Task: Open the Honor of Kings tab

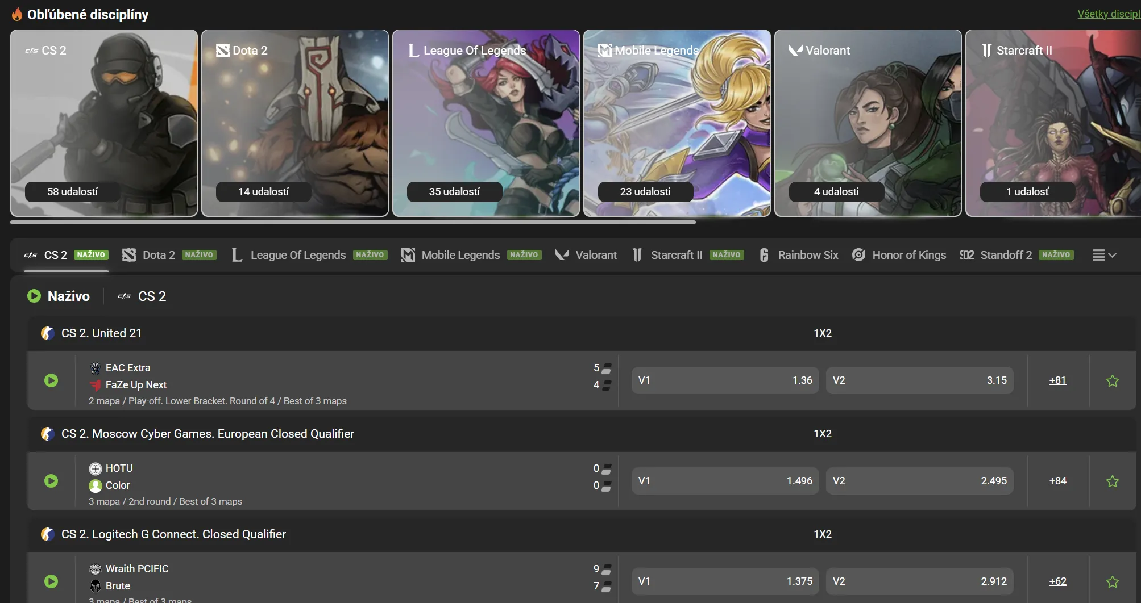Action: pos(899,256)
